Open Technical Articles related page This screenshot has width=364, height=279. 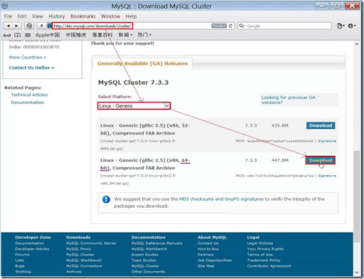tap(29, 95)
